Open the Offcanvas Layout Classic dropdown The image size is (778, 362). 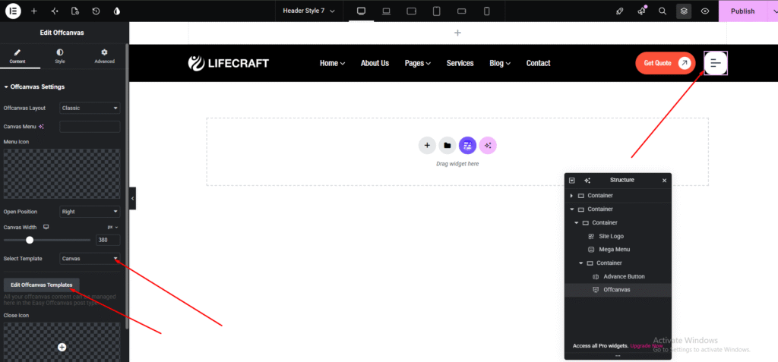(90, 108)
